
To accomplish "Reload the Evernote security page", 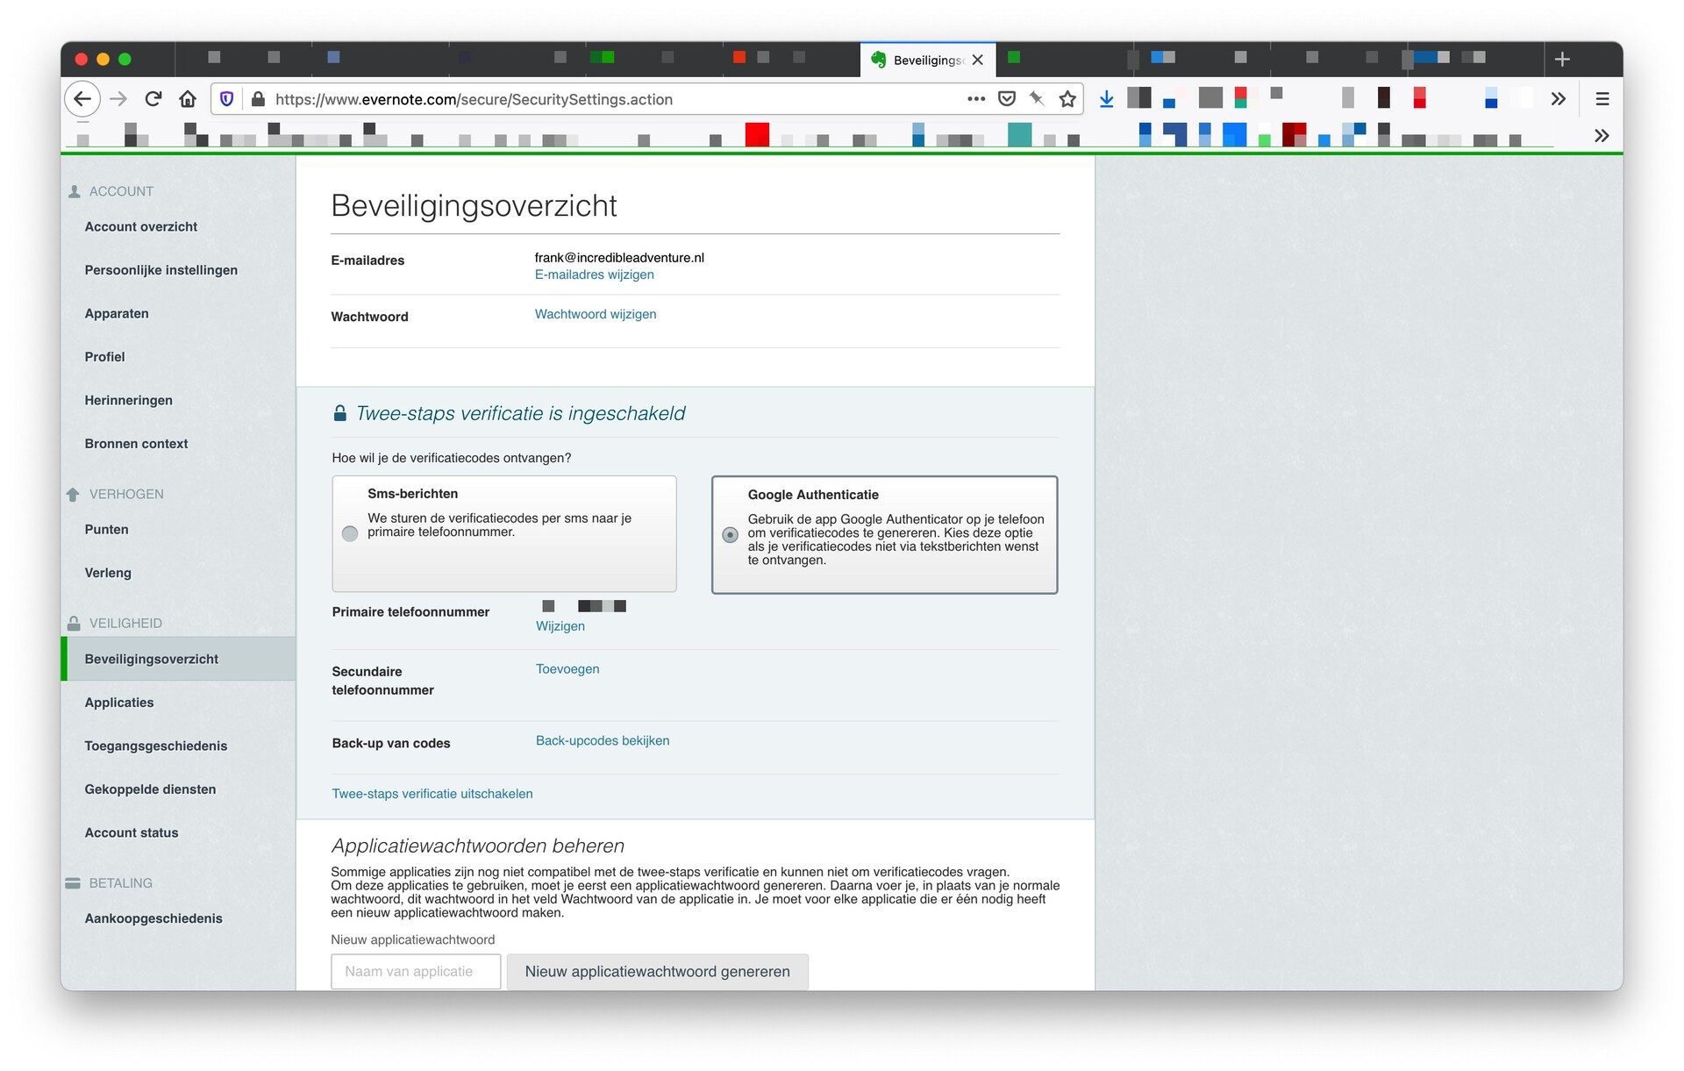I will (x=153, y=99).
